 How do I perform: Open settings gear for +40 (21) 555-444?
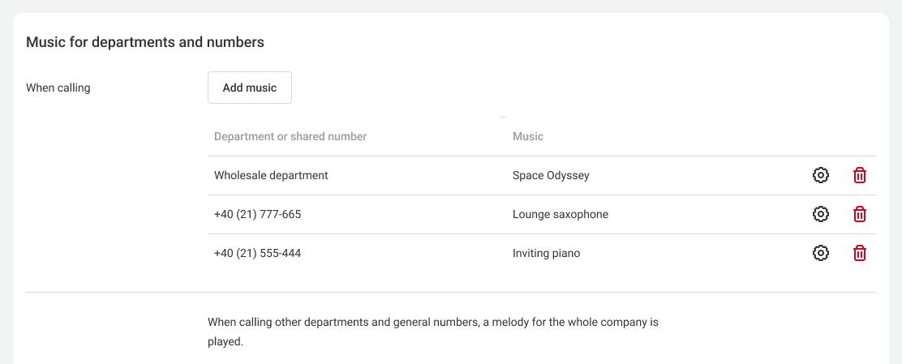click(x=821, y=253)
